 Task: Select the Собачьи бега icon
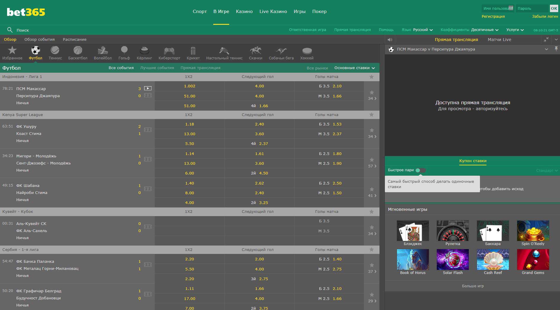pyautogui.click(x=281, y=51)
